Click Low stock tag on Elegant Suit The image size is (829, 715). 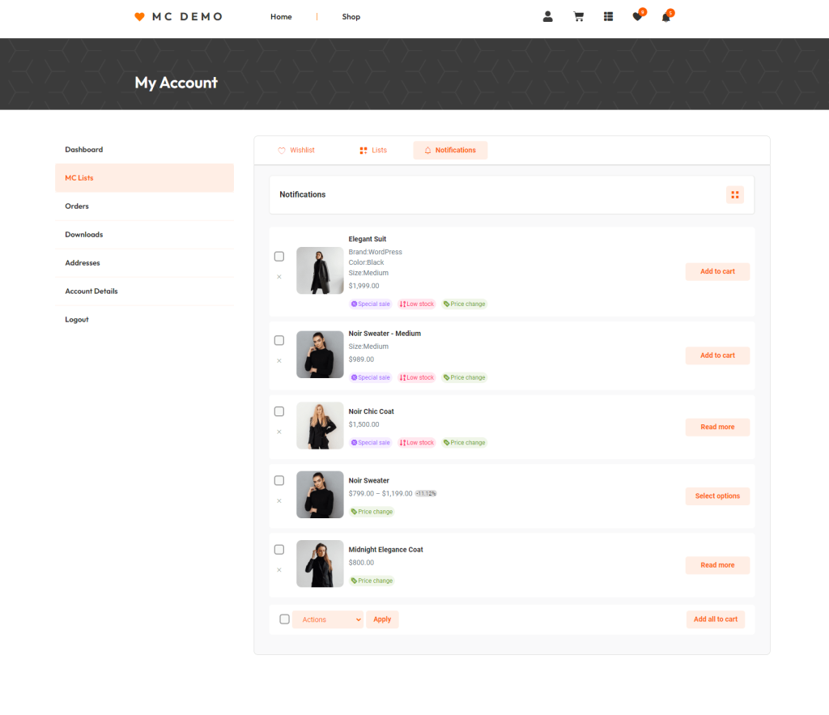coord(417,304)
